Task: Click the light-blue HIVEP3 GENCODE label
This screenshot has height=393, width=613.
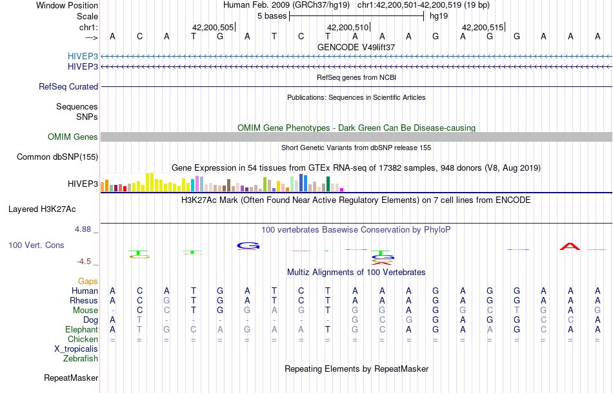Action: [83, 56]
